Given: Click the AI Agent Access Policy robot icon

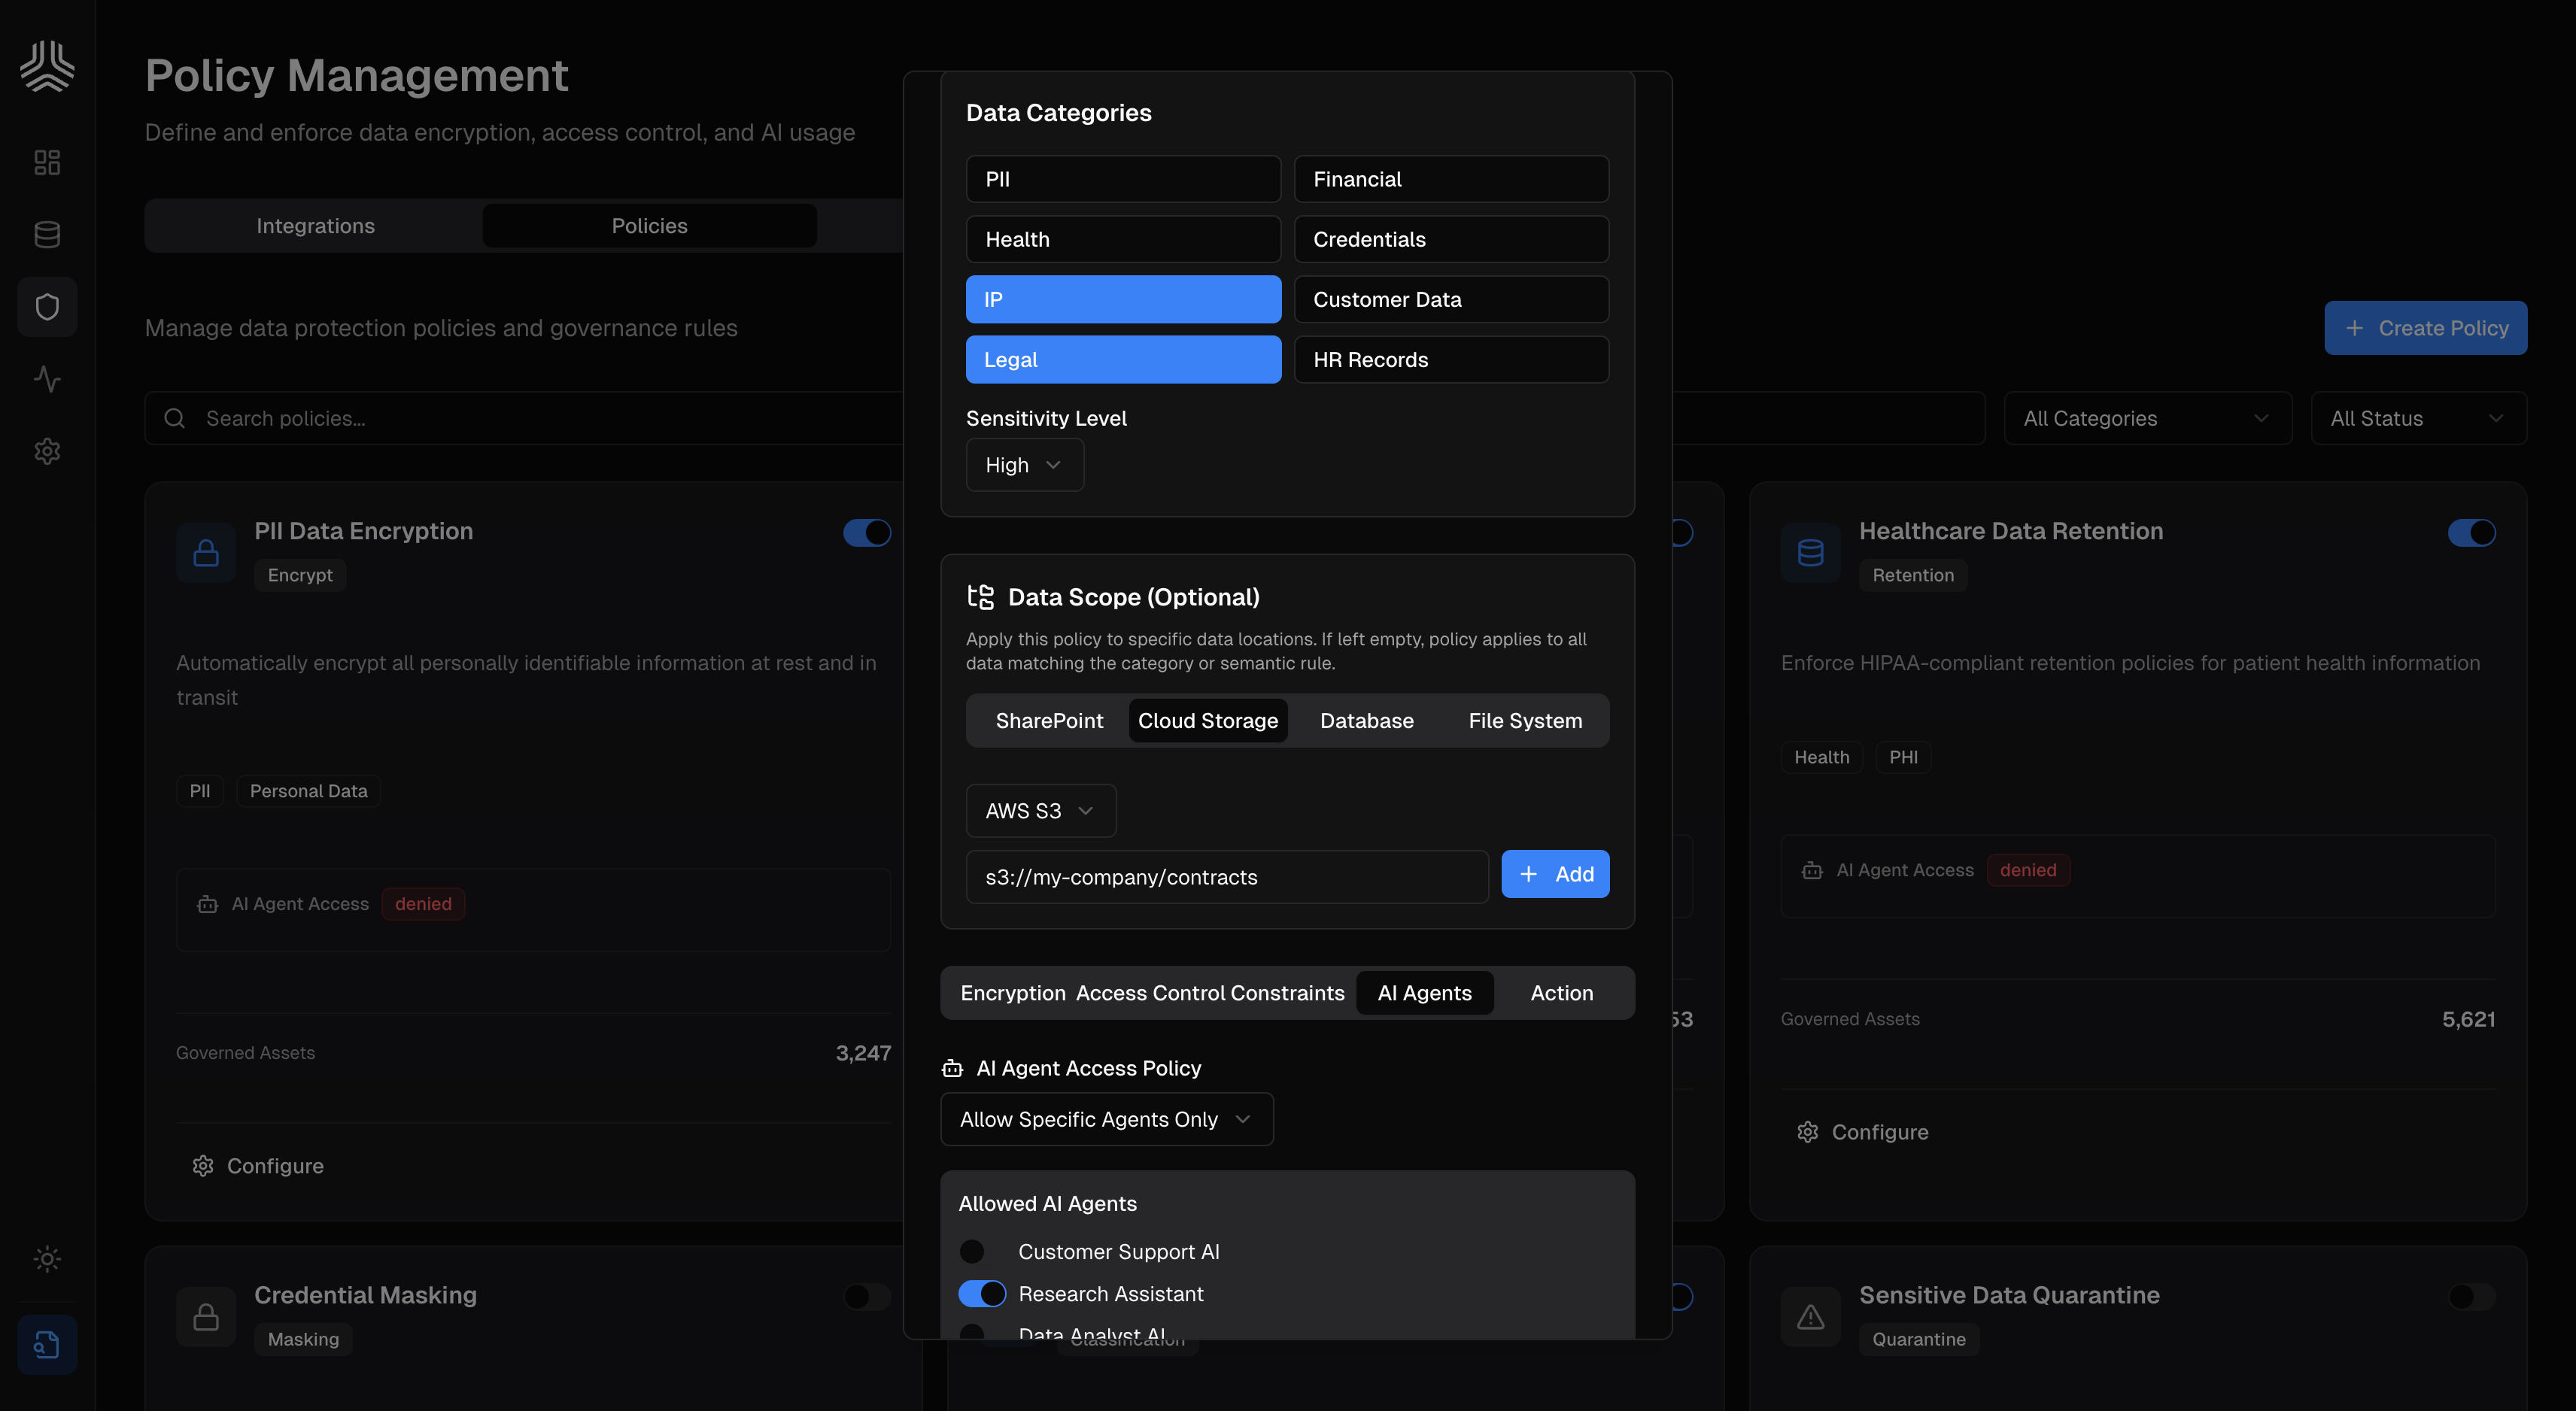Looking at the screenshot, I should coord(952,1068).
